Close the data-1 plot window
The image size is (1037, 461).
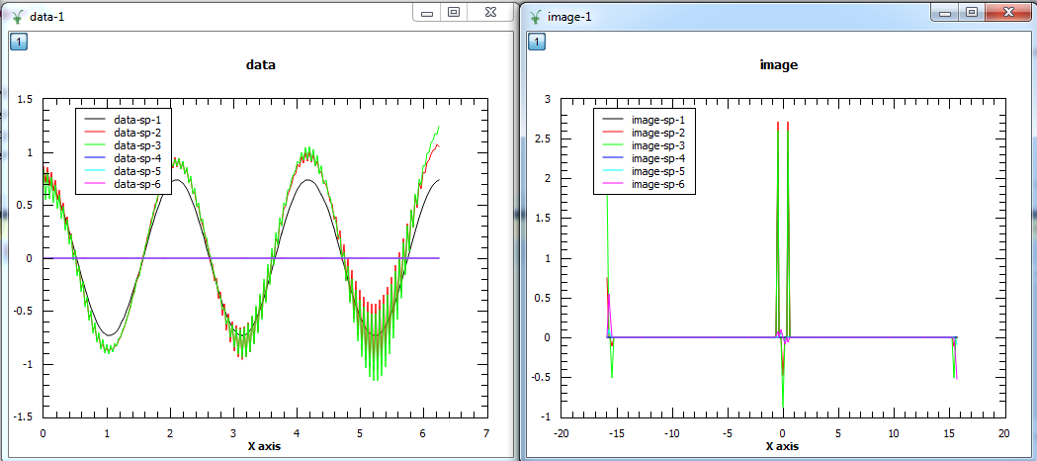pos(488,13)
